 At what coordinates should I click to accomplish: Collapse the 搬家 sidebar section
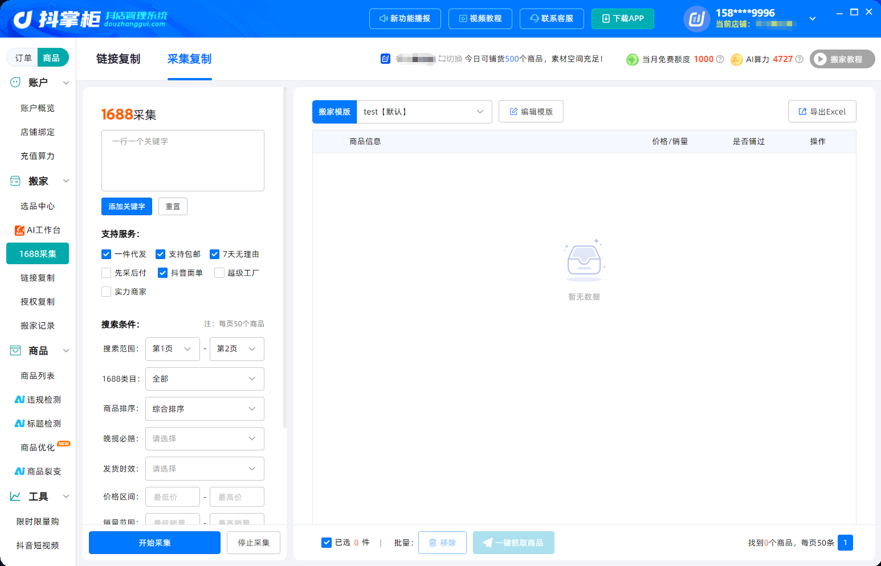click(x=66, y=181)
